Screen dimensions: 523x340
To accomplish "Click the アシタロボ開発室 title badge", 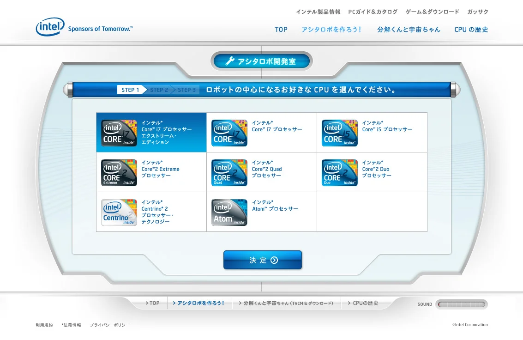I will pyautogui.click(x=262, y=61).
